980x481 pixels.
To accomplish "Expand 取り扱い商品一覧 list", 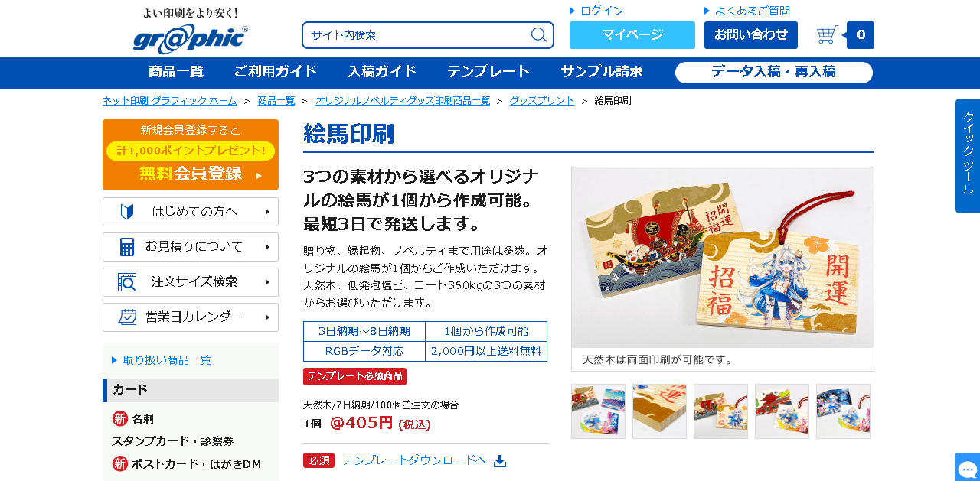I will pos(162,360).
